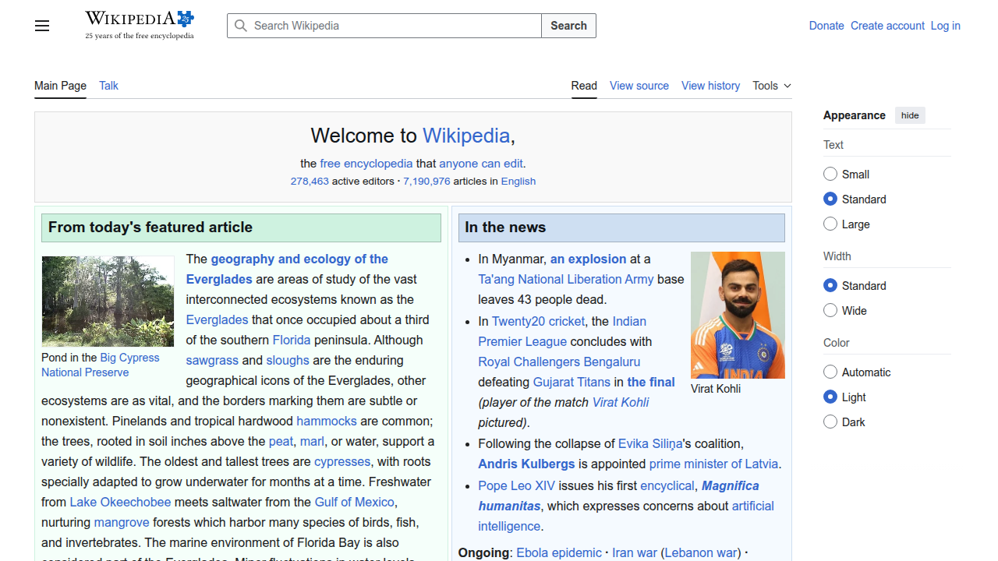Open the free encyclopedia link
The width and height of the screenshot is (998, 561).
(x=366, y=164)
